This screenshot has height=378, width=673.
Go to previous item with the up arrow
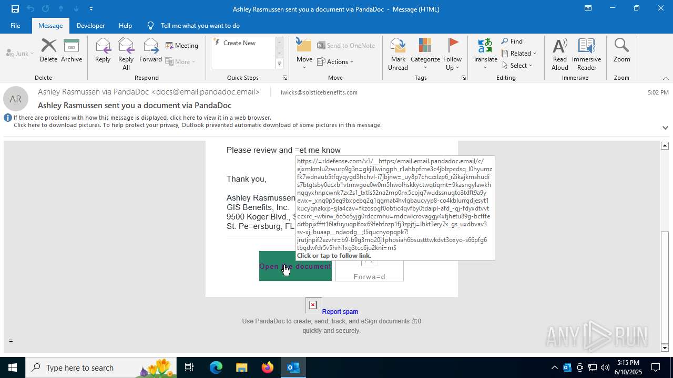point(61,8)
